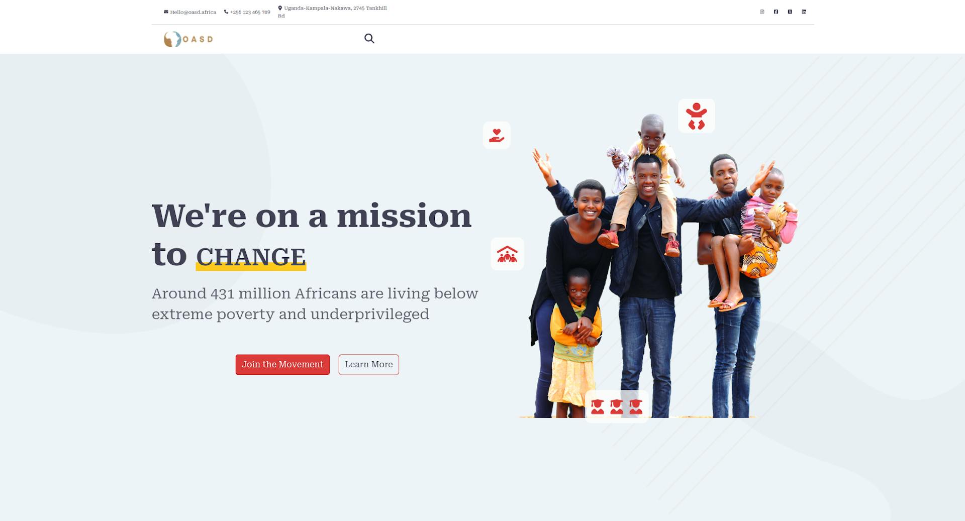Image resolution: width=965 pixels, height=521 pixels.
Task: Click the +256 123 465 789 phone link
Action: [250, 12]
